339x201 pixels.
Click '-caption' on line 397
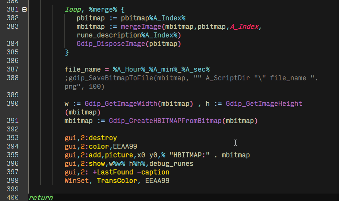[x=153, y=172]
